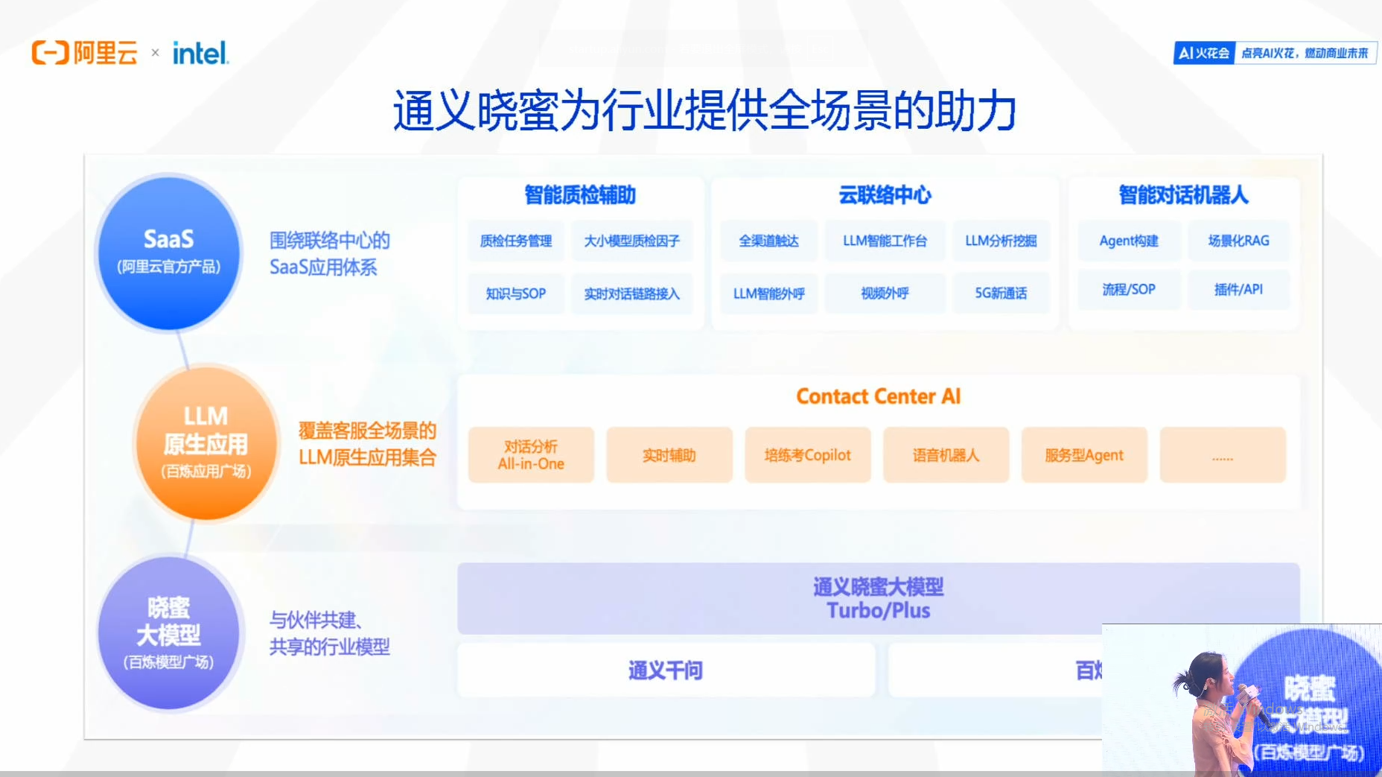Image resolution: width=1382 pixels, height=777 pixels.
Task: Click 插件/API
Action: [x=1239, y=289]
